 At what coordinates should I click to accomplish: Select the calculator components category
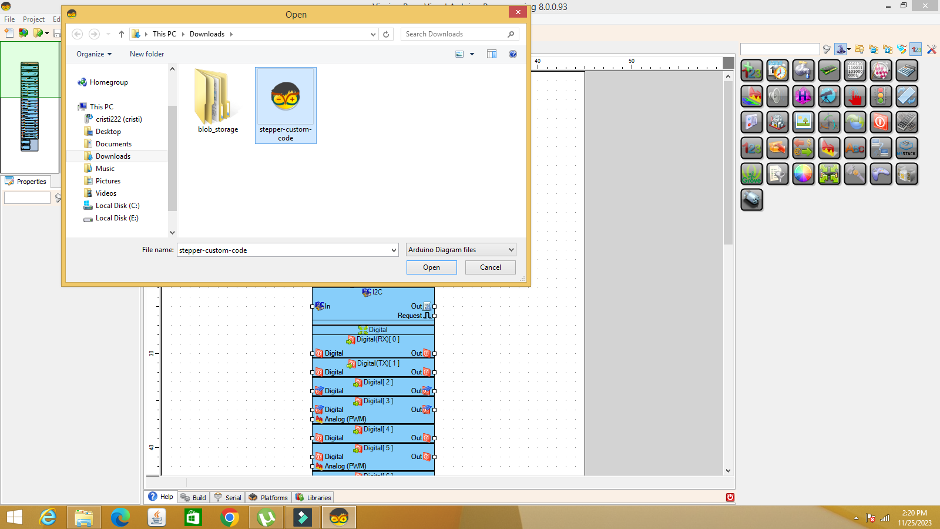click(x=907, y=70)
